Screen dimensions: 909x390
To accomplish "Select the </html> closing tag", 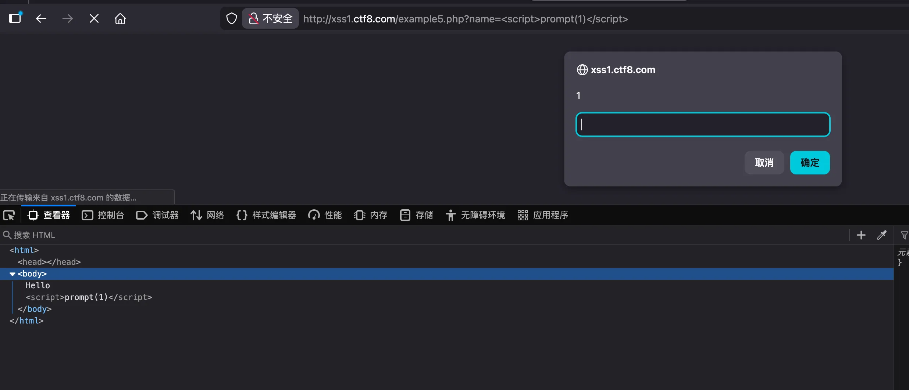I will click(x=26, y=321).
